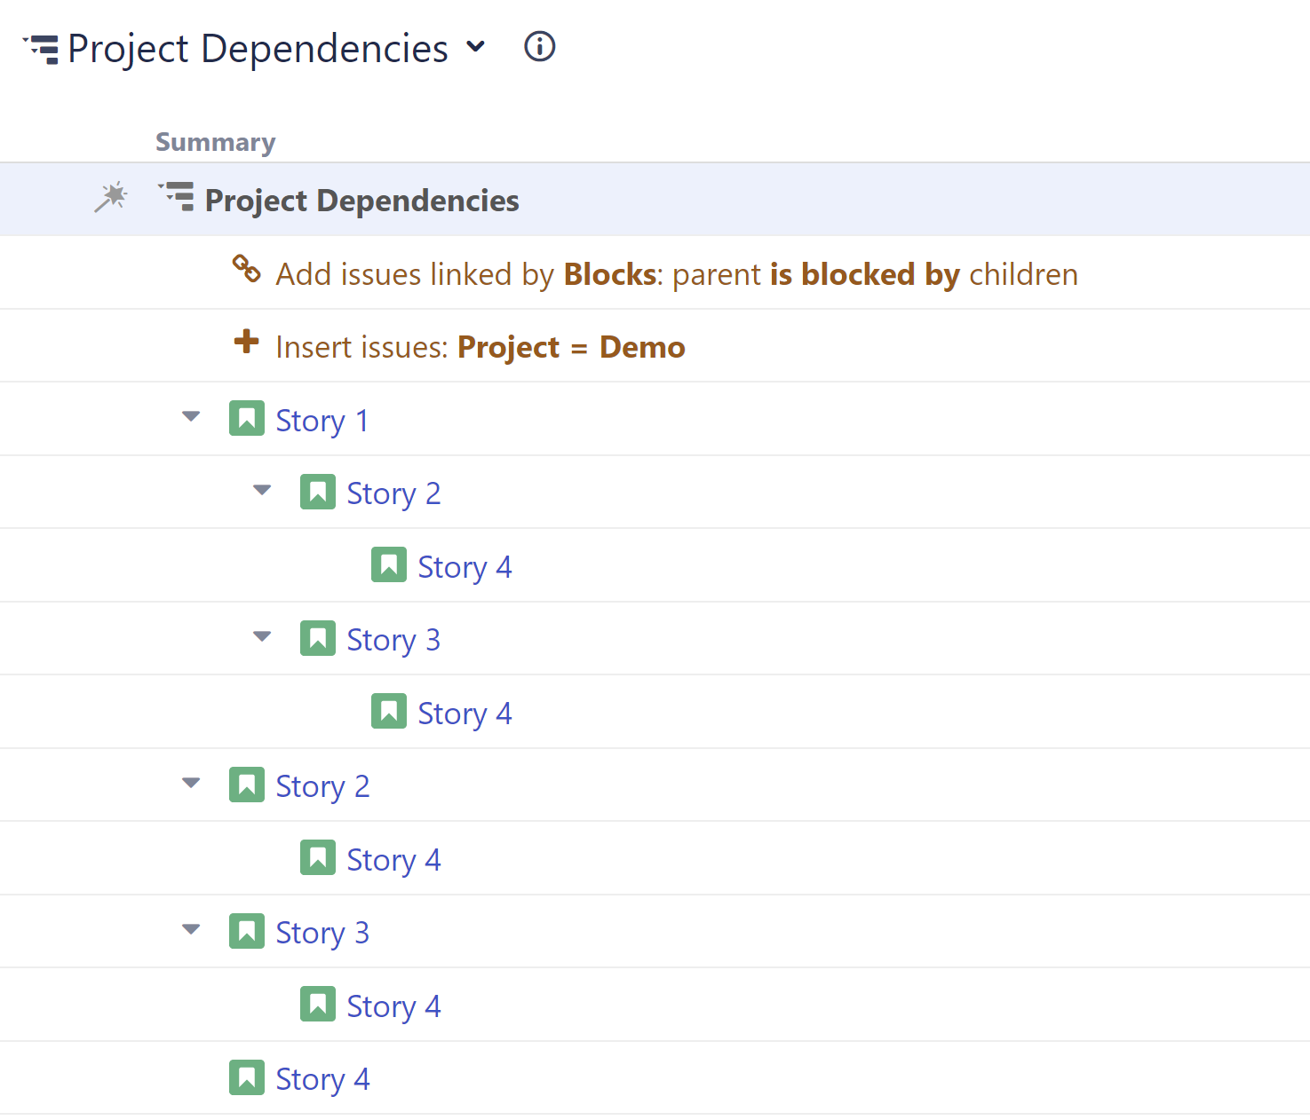Image resolution: width=1310 pixels, height=1120 pixels.
Task: Collapse the nested Story 2 under Story 1
Action: pos(261,490)
